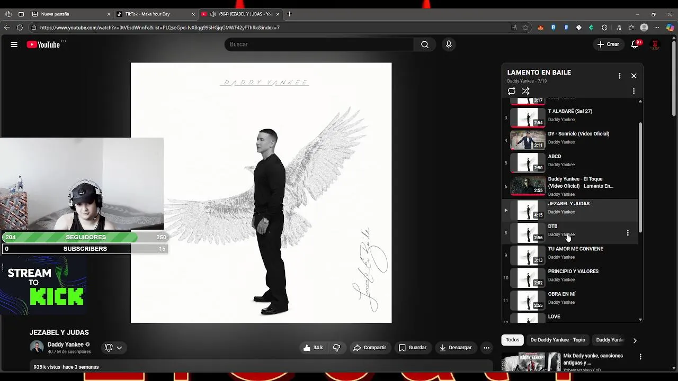
Task: Mute tab via speaker icon on YouTube tab
Action: click(212, 14)
